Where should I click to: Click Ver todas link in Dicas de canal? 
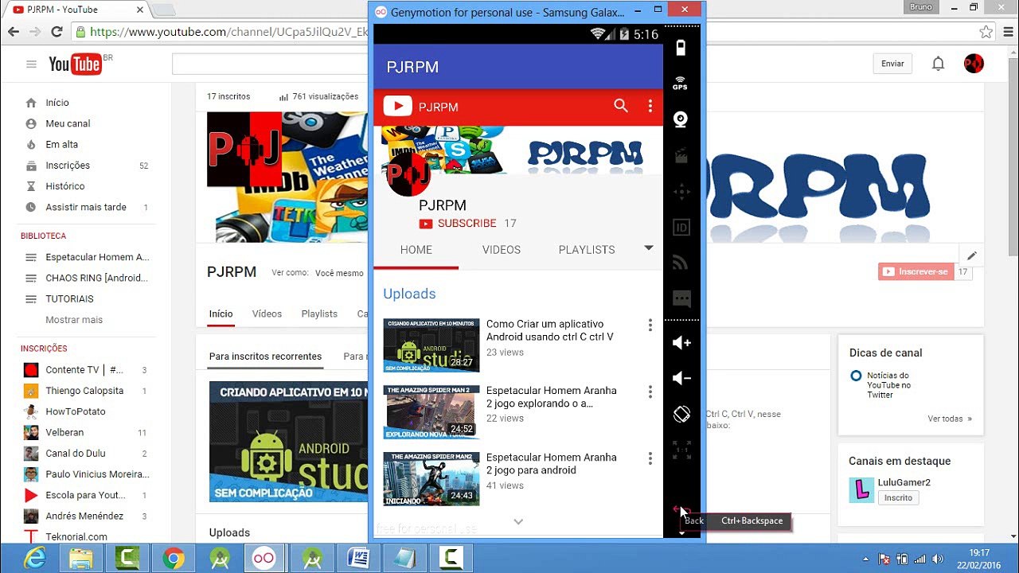(x=949, y=419)
